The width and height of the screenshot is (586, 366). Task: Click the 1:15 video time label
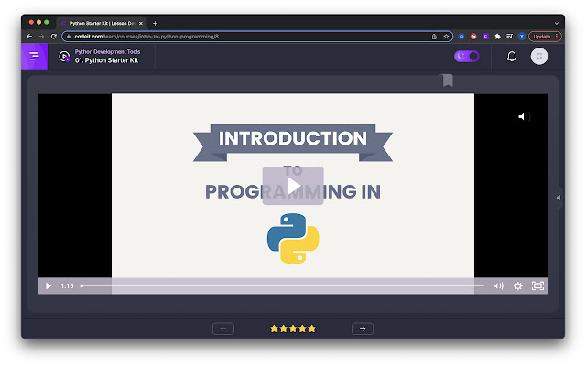67,286
